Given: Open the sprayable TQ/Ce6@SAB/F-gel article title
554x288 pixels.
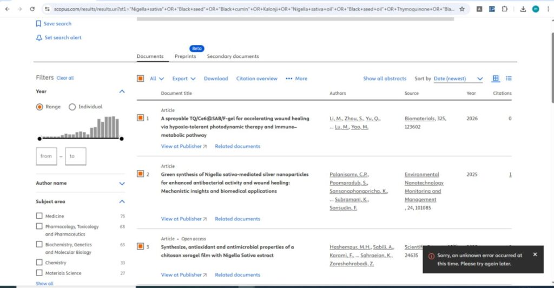Looking at the screenshot, I should (x=235, y=127).
